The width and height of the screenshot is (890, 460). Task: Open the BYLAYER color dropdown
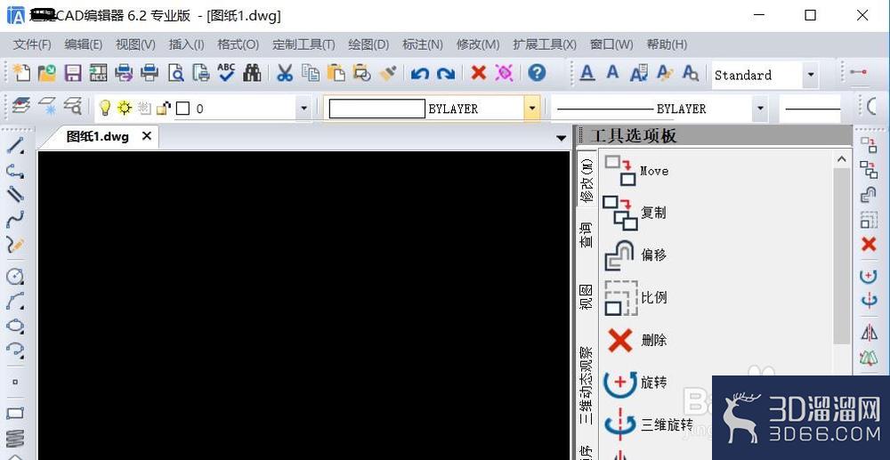pos(532,109)
